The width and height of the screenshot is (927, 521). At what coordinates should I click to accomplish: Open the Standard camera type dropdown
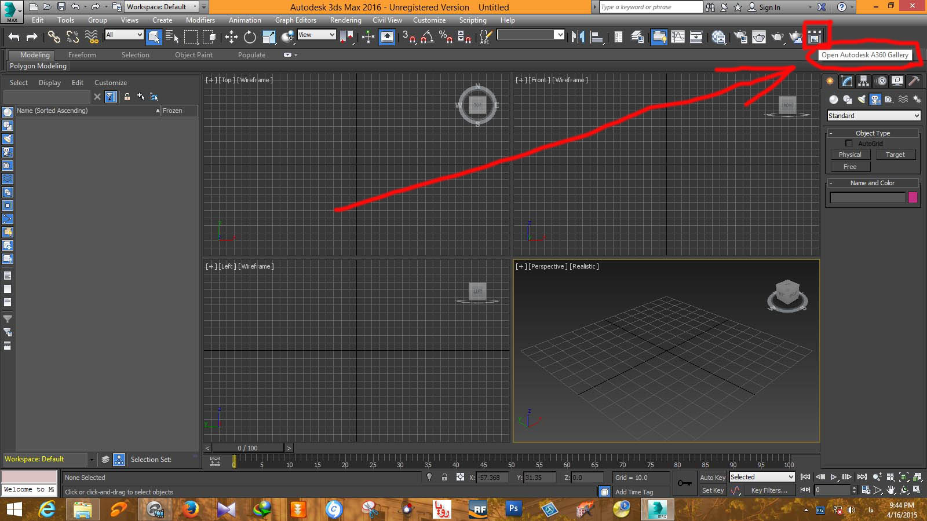874,116
